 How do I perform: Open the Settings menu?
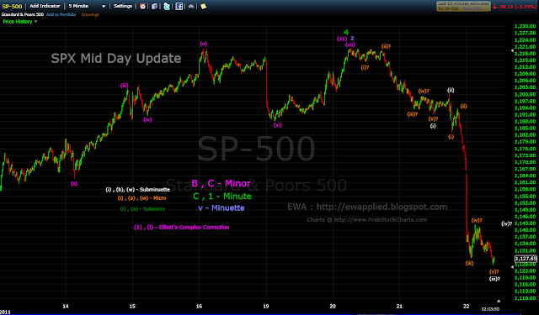(x=123, y=6)
